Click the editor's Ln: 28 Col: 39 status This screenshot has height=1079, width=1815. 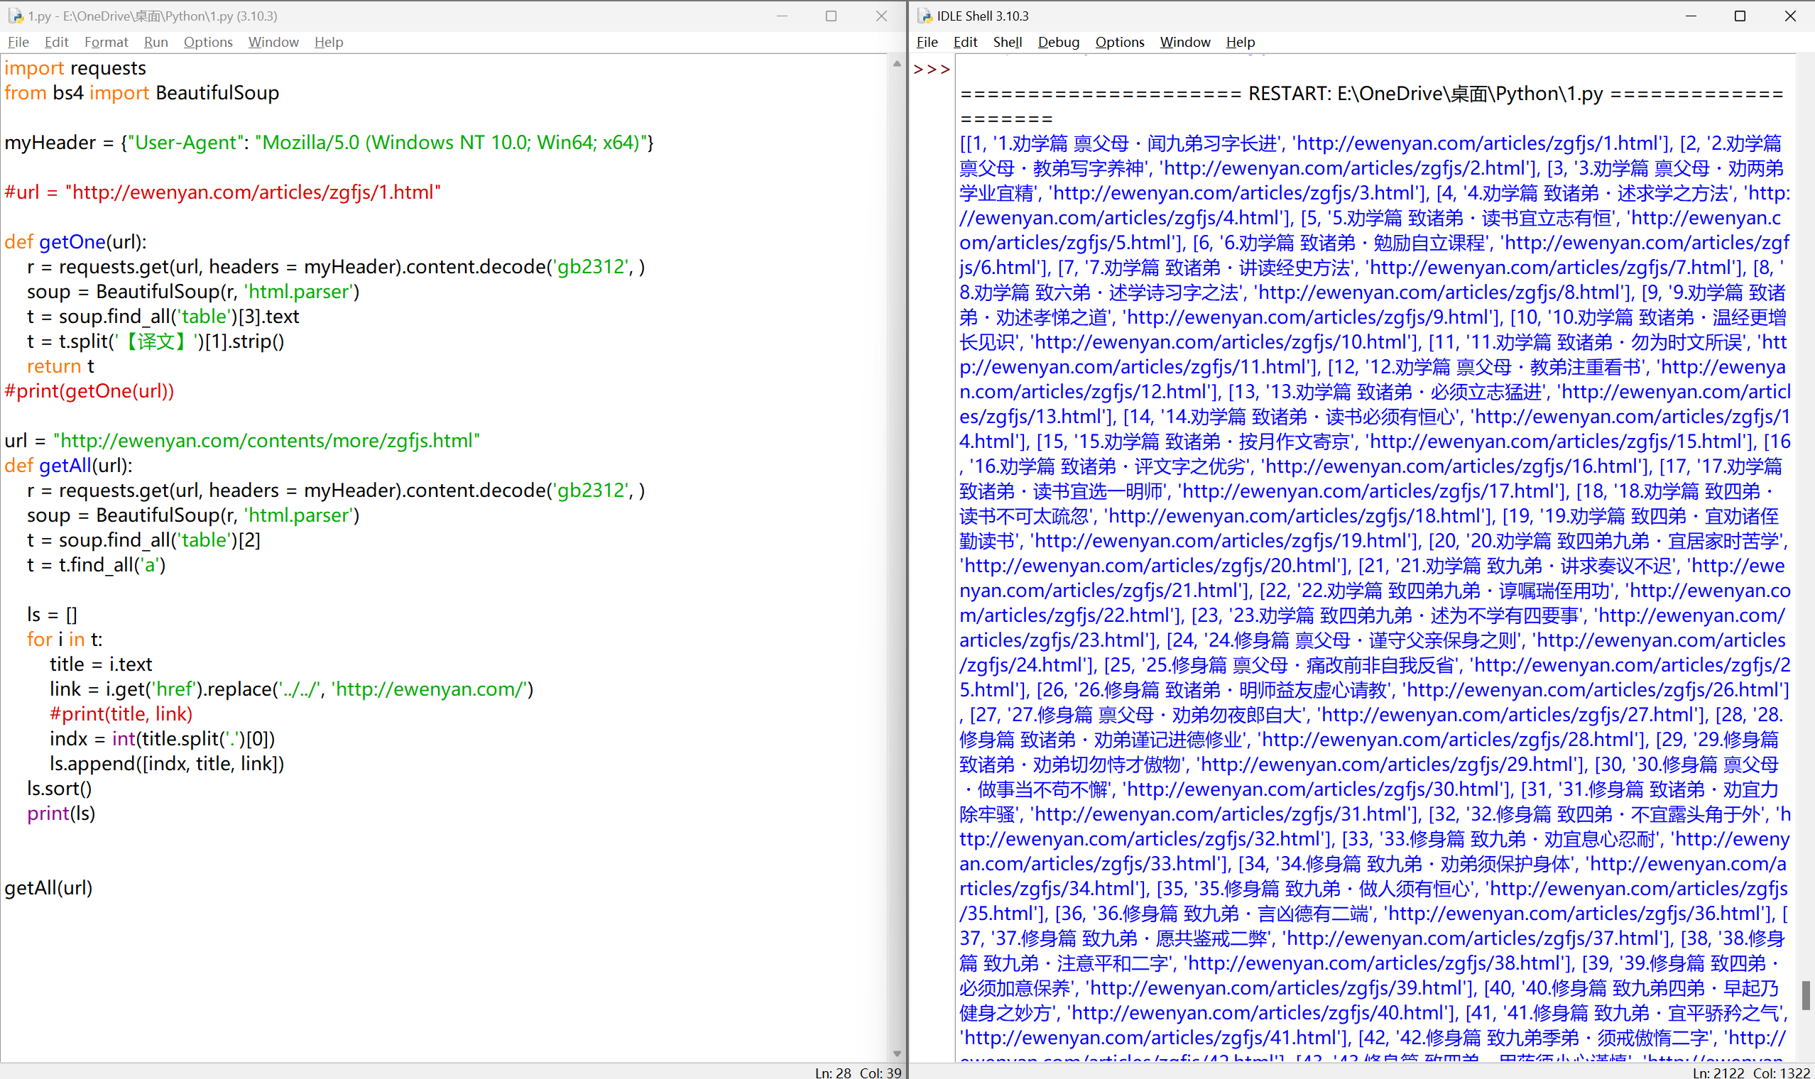[x=857, y=1073]
